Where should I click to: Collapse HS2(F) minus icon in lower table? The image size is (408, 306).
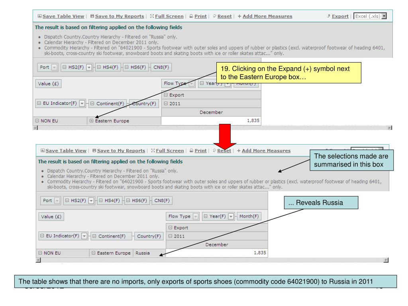click(x=67, y=200)
